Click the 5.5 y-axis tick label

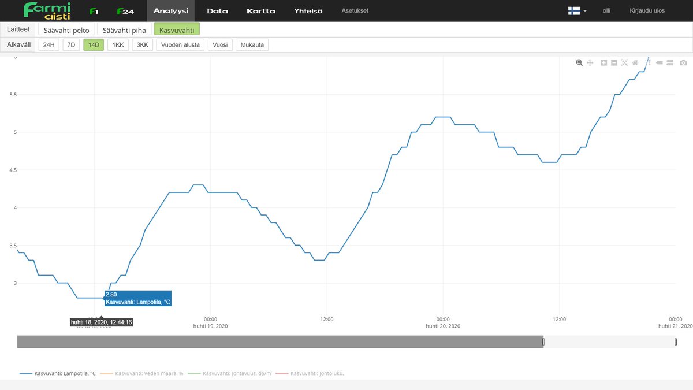click(x=13, y=94)
